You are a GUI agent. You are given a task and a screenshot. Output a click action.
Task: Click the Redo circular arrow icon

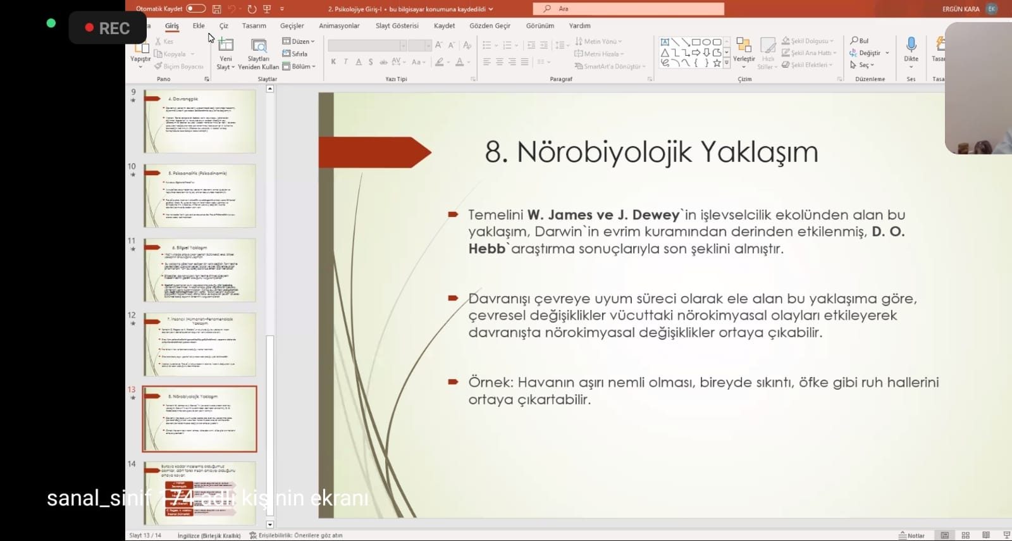point(252,9)
